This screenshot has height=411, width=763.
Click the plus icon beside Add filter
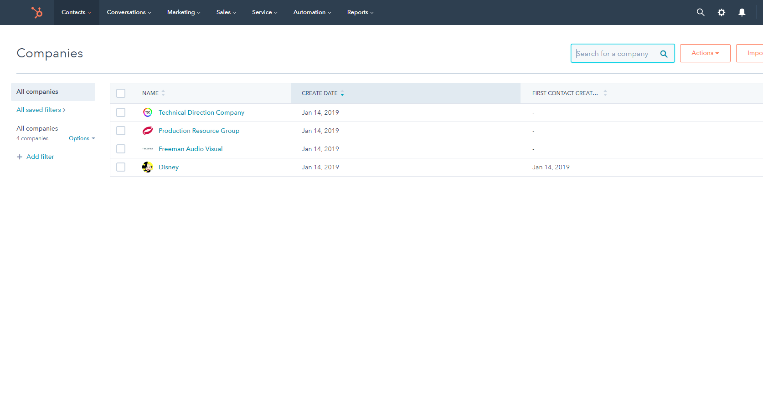pos(20,157)
